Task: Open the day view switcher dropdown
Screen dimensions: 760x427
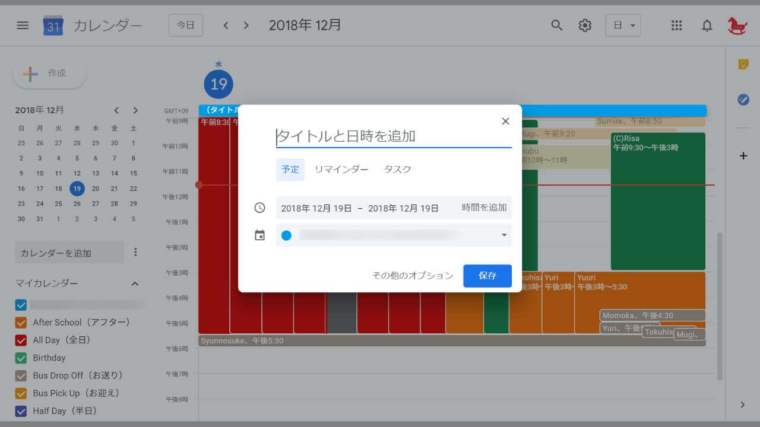Action: click(x=623, y=26)
